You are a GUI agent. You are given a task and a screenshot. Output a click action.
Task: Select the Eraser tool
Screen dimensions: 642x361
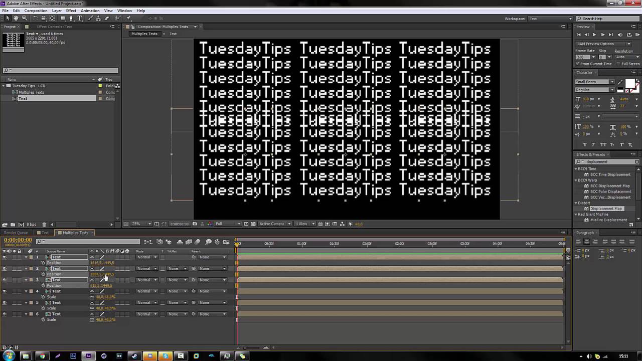click(107, 18)
